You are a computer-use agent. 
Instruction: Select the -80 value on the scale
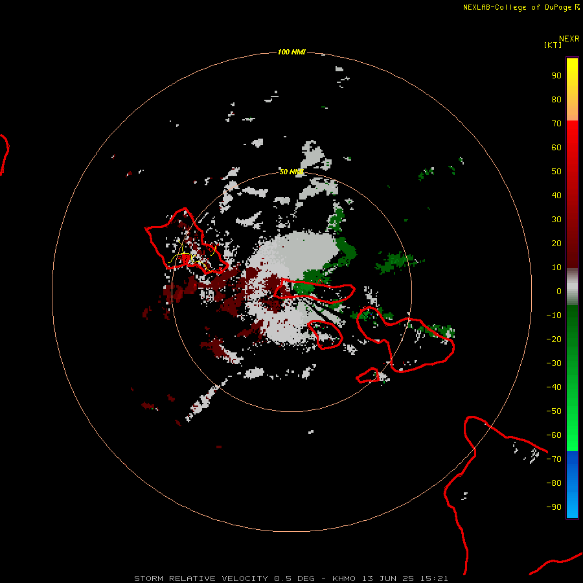point(554,483)
